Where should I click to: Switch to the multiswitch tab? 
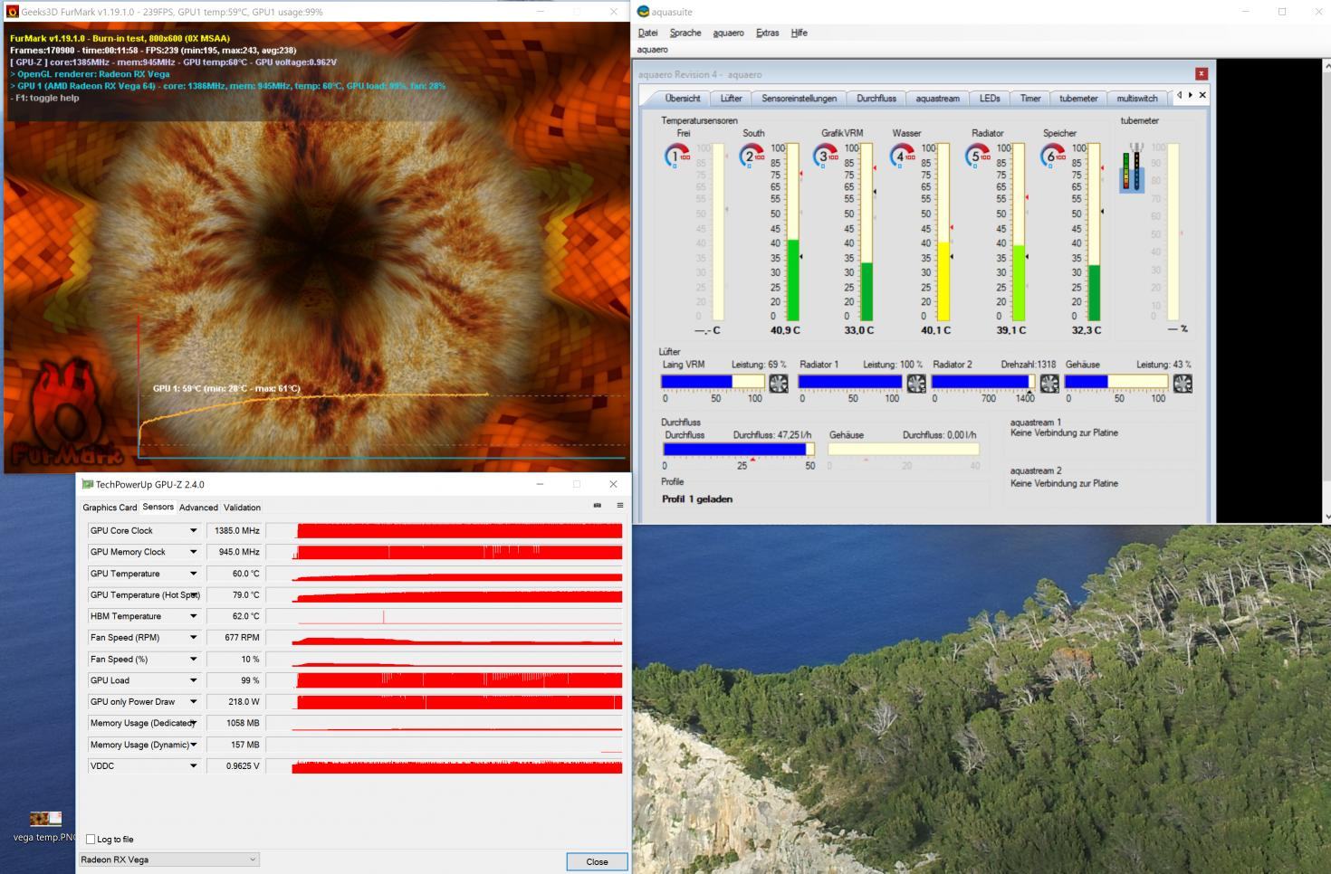coord(1137,98)
